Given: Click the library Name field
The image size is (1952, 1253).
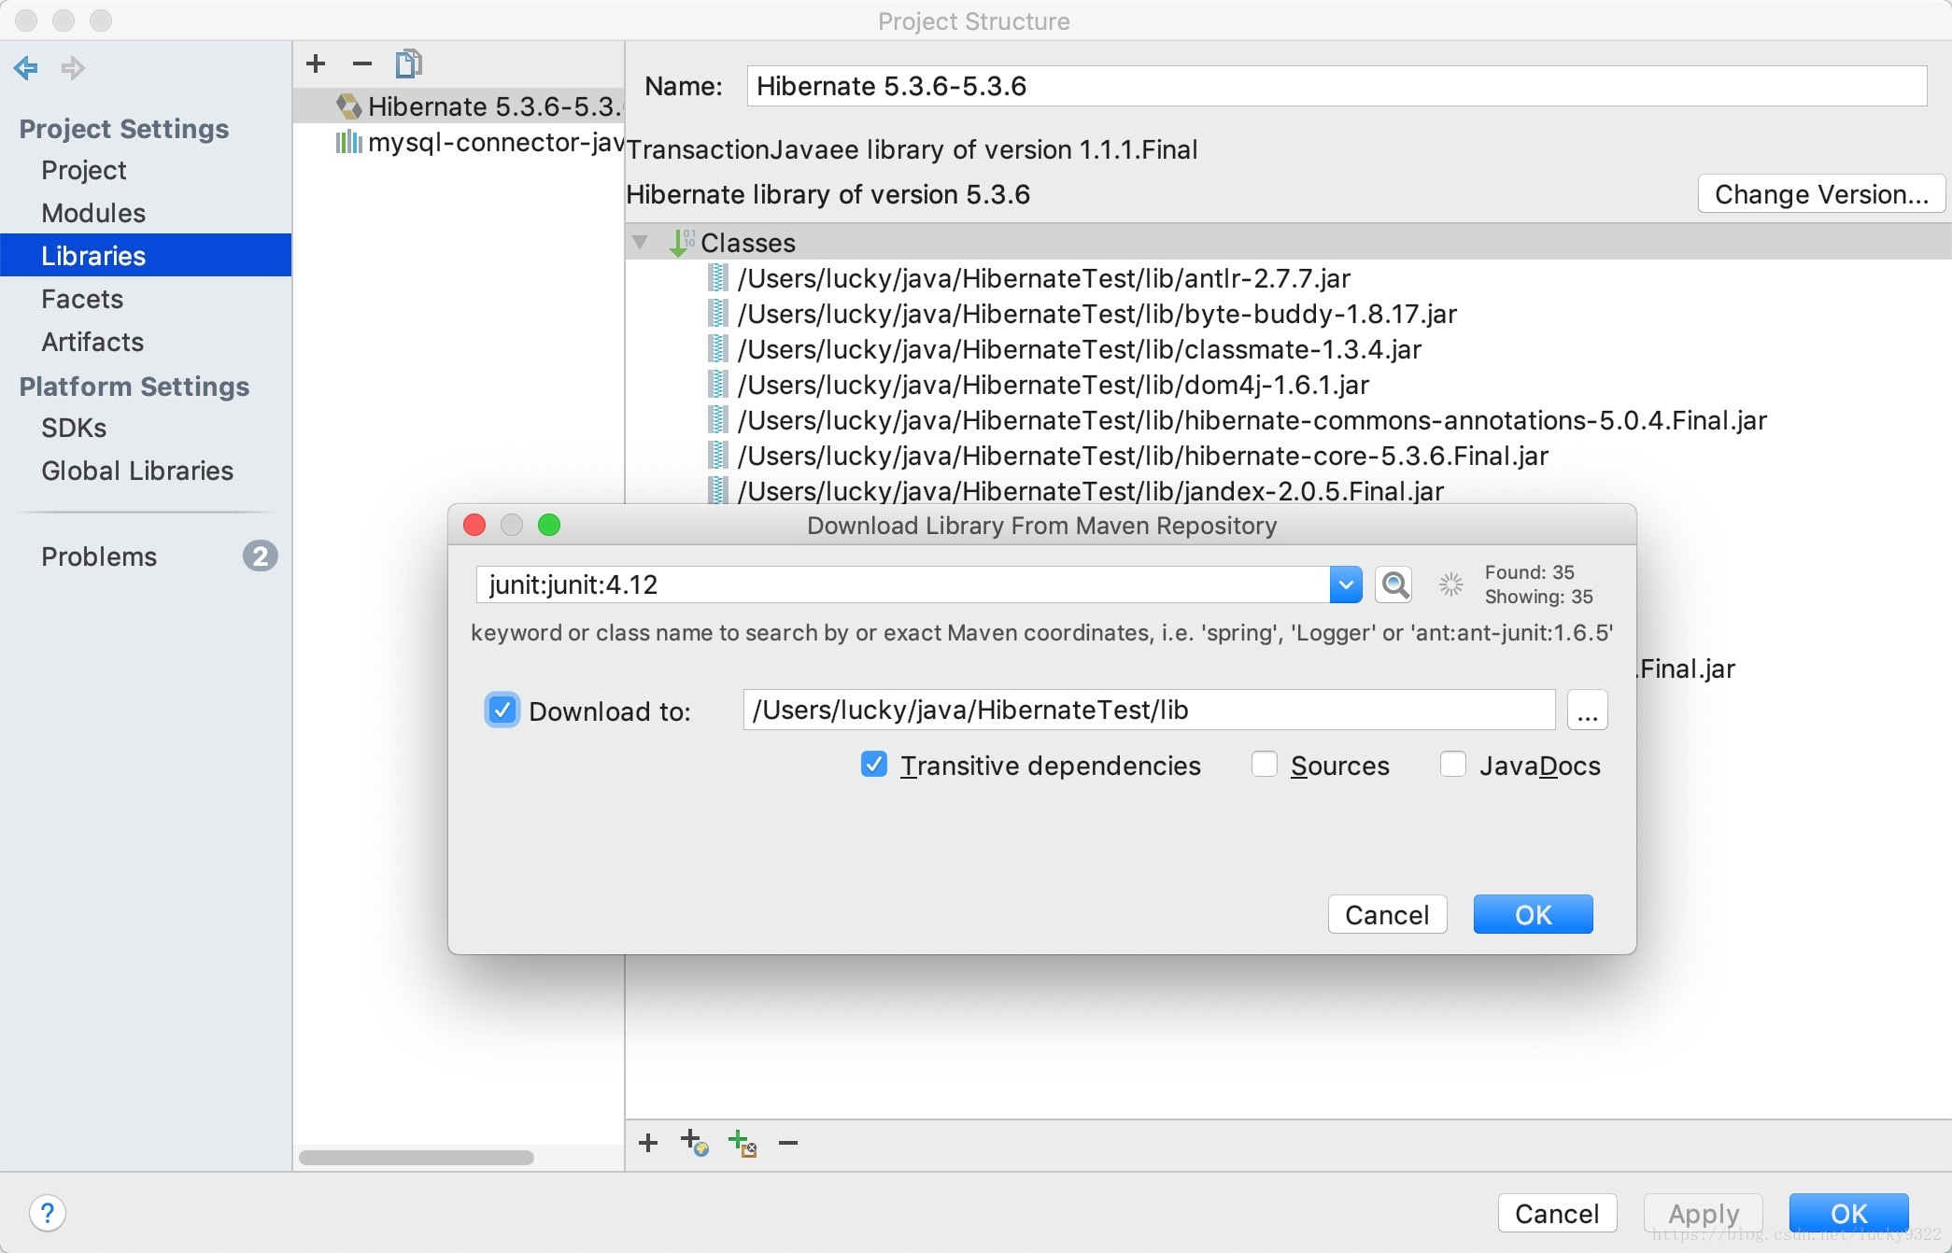Looking at the screenshot, I should click(1337, 86).
